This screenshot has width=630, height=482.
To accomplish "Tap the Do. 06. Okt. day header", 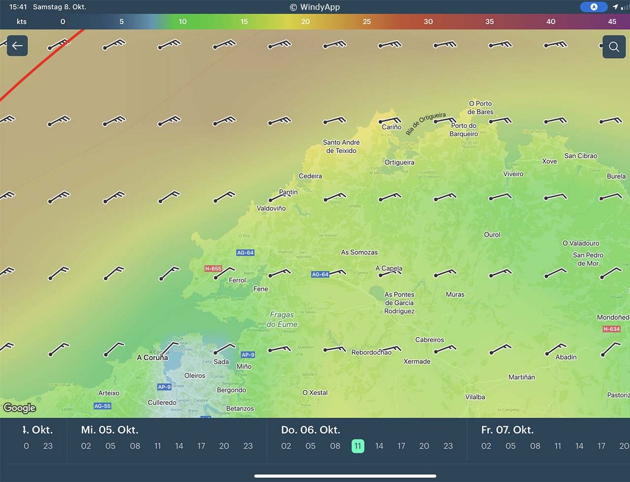I will click(311, 430).
